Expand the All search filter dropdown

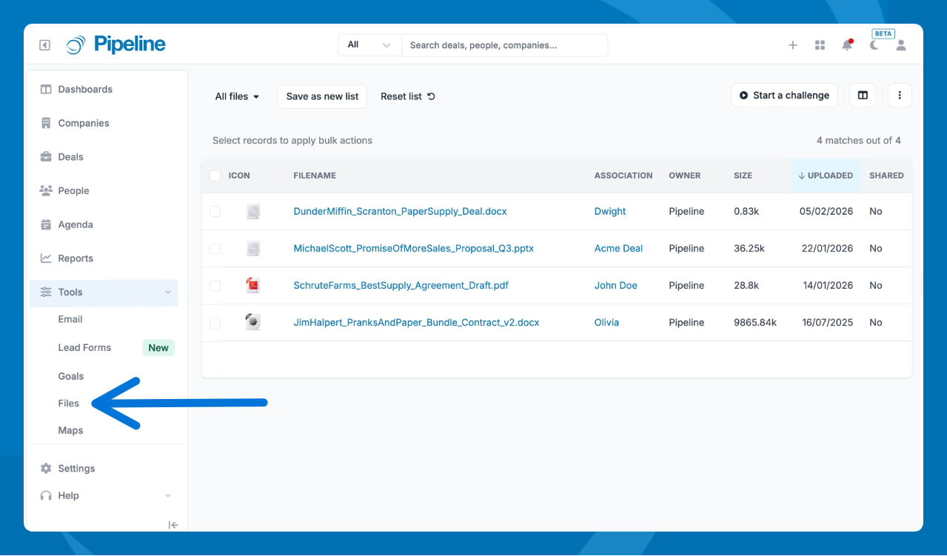pos(369,45)
